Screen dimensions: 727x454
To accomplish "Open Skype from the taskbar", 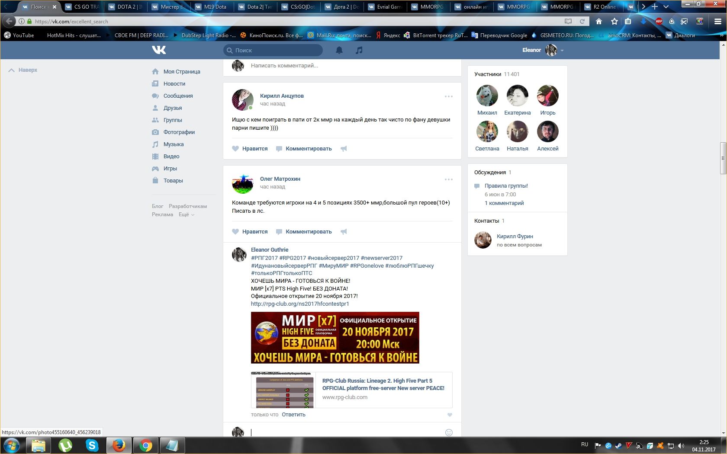I will click(92, 445).
